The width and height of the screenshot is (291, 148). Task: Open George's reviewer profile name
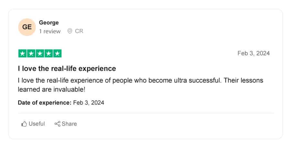pyautogui.click(x=49, y=22)
